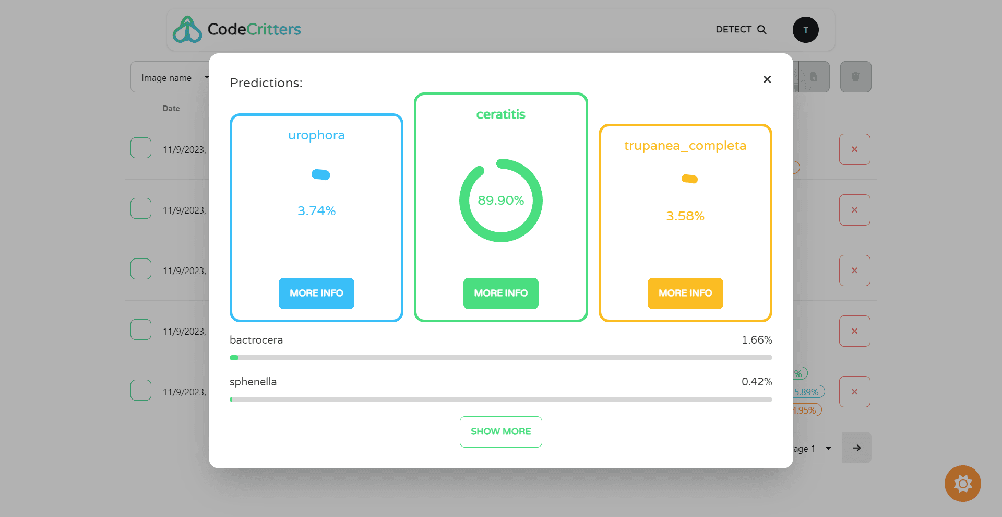
Task: Delete the first row using red X
Action: 854,149
